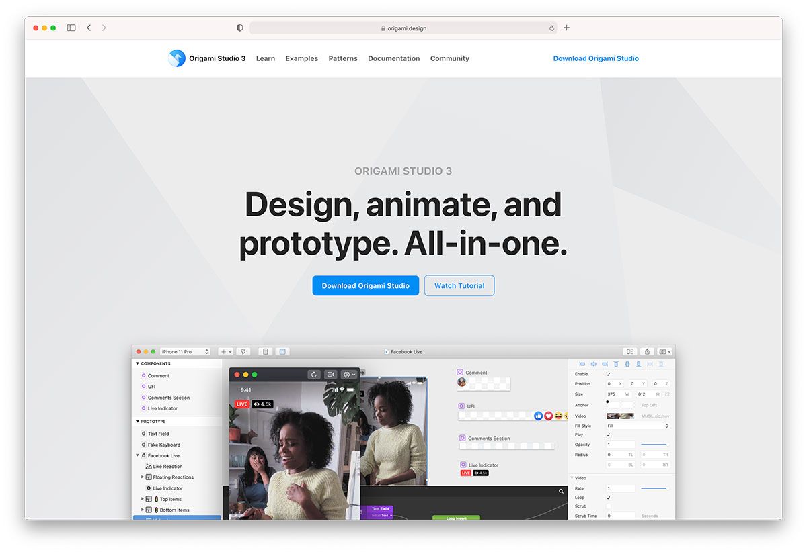
Task: Click the record video icon in viewer window
Action: (330, 375)
